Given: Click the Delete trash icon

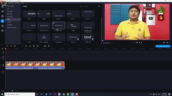Looking at the screenshot, I should (15, 46).
